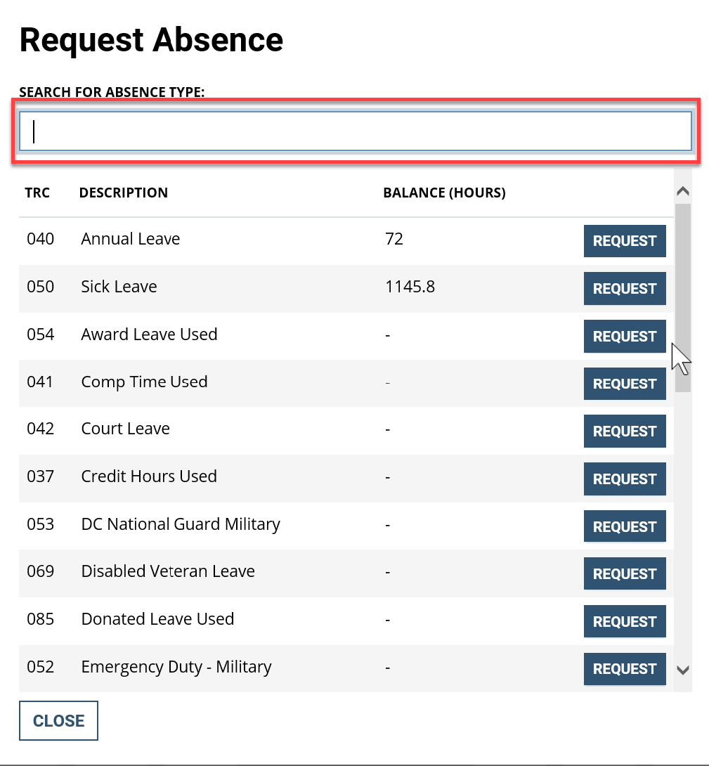Request Annual Leave absence
This screenshot has height=766, width=709.
click(624, 241)
